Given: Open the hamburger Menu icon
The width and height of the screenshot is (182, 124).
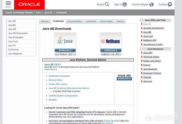Looking at the screenshot, I should [x=8, y=3].
